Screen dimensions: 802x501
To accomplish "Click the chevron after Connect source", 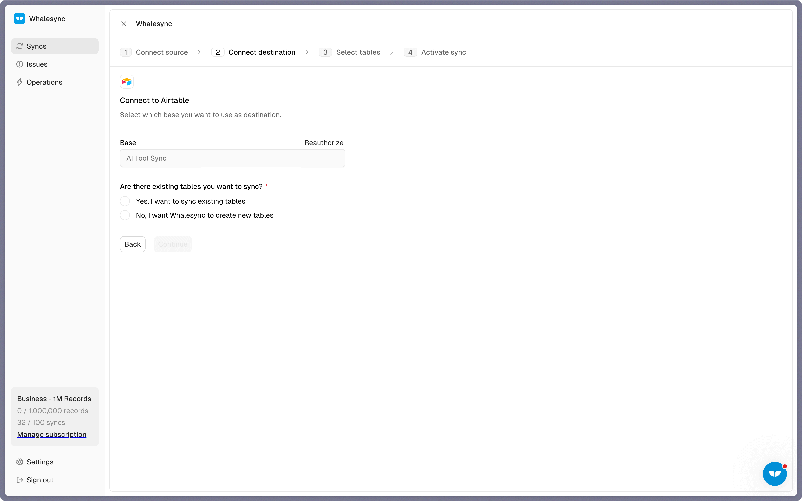I will (199, 52).
